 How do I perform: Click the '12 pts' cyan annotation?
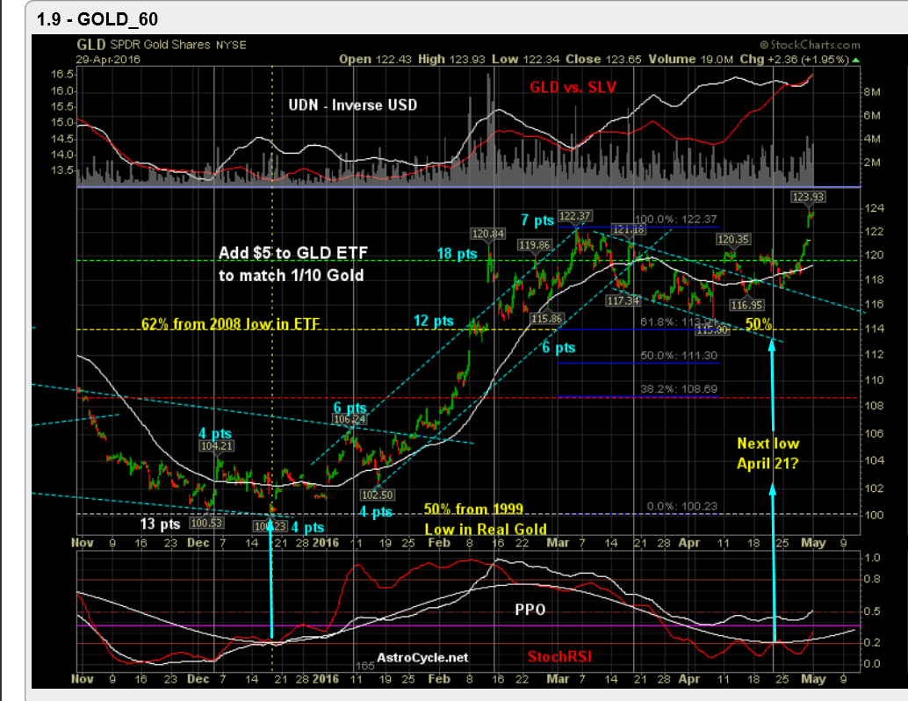433,321
